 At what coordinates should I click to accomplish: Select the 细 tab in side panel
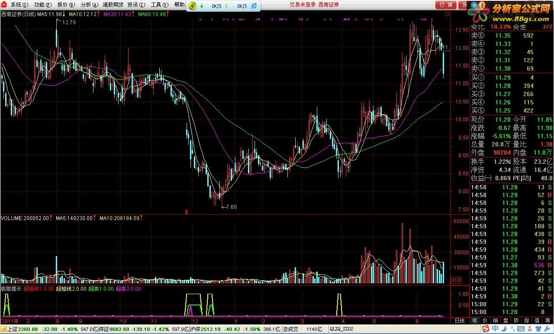(x=495, y=321)
